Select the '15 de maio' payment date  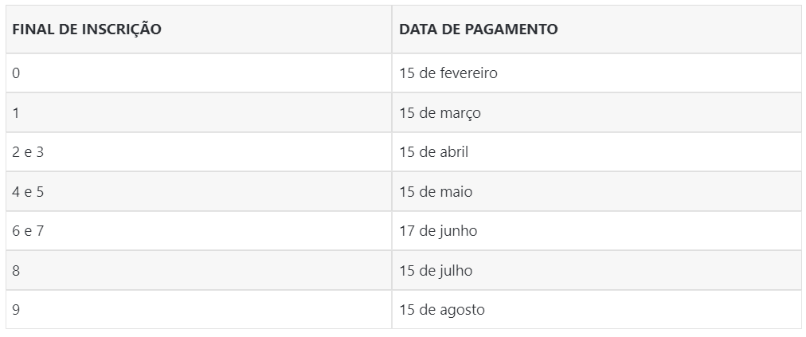click(436, 192)
